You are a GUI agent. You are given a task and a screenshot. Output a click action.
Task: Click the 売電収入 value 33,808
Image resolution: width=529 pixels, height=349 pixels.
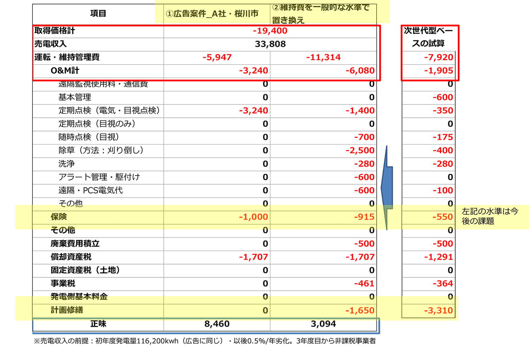coord(270,44)
